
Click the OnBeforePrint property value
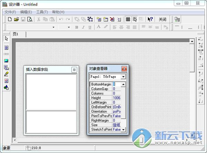point(117,107)
